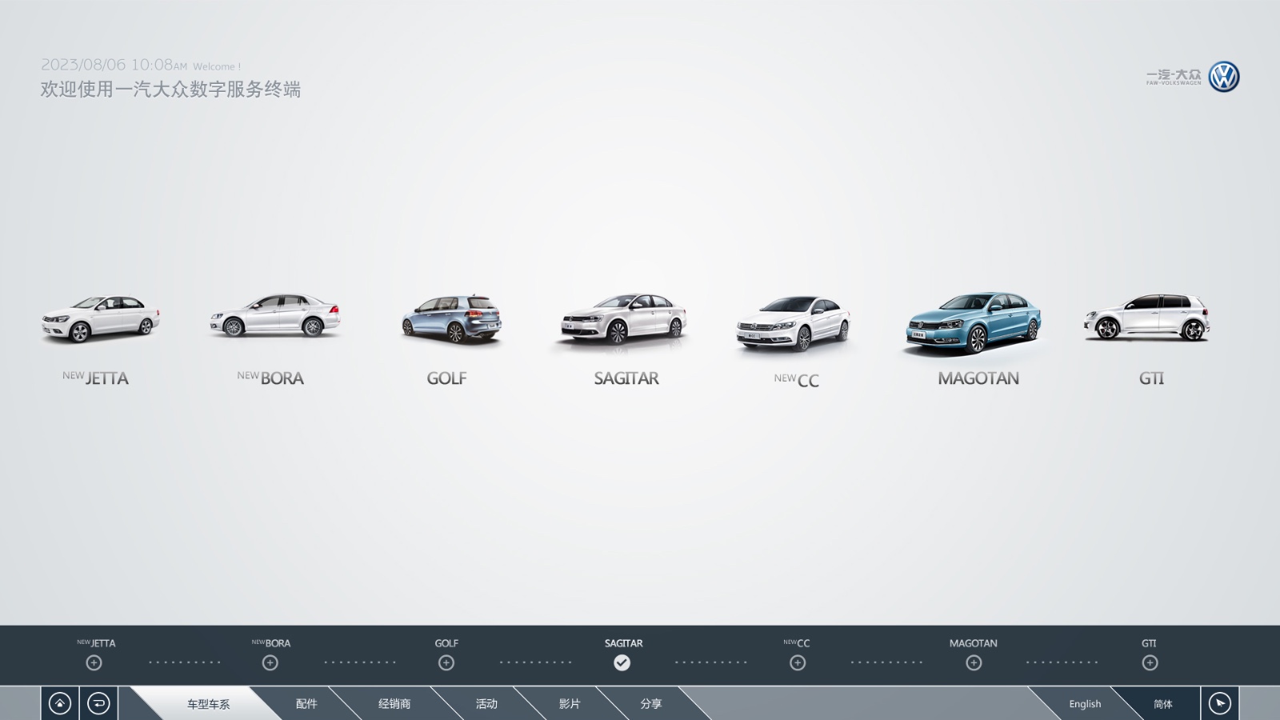
Task: Click NEW JETTA text in the bottom strip
Action: click(x=96, y=642)
